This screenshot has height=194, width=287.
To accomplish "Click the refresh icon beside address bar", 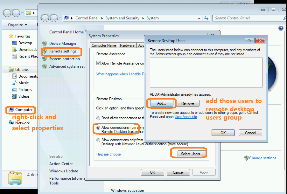I will coord(206,18).
